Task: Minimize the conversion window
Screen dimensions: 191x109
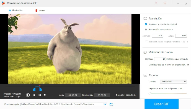Action: (178, 3)
